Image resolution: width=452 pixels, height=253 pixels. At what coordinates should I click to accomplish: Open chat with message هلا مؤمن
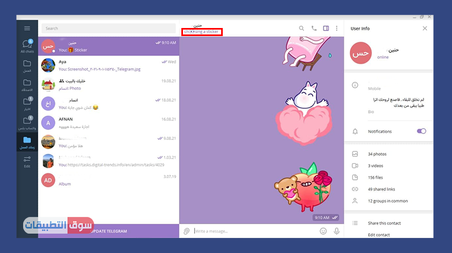[109, 142]
